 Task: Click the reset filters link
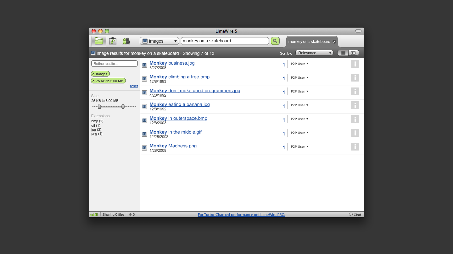click(x=134, y=86)
